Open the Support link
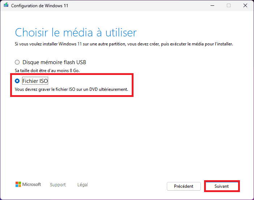 tap(58, 185)
